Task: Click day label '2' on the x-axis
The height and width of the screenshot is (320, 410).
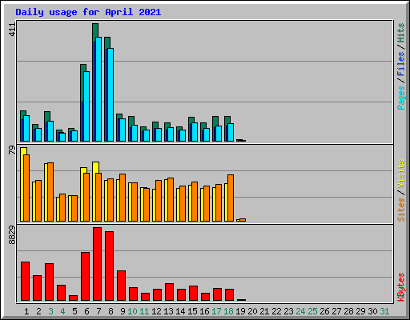Action: coord(38,311)
